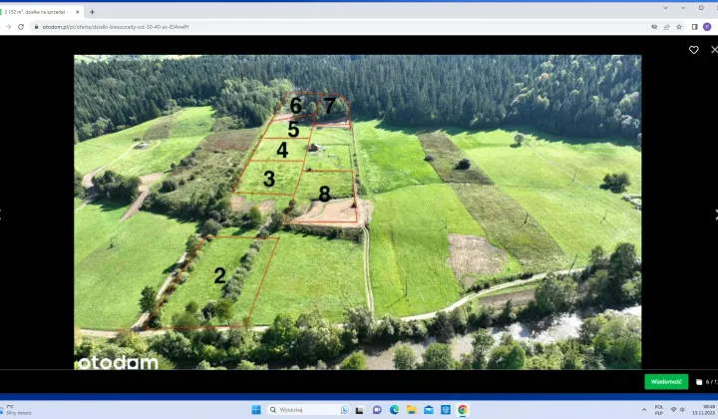Toggle the browser side panel
This screenshot has height=419, width=718.
pyautogui.click(x=694, y=27)
